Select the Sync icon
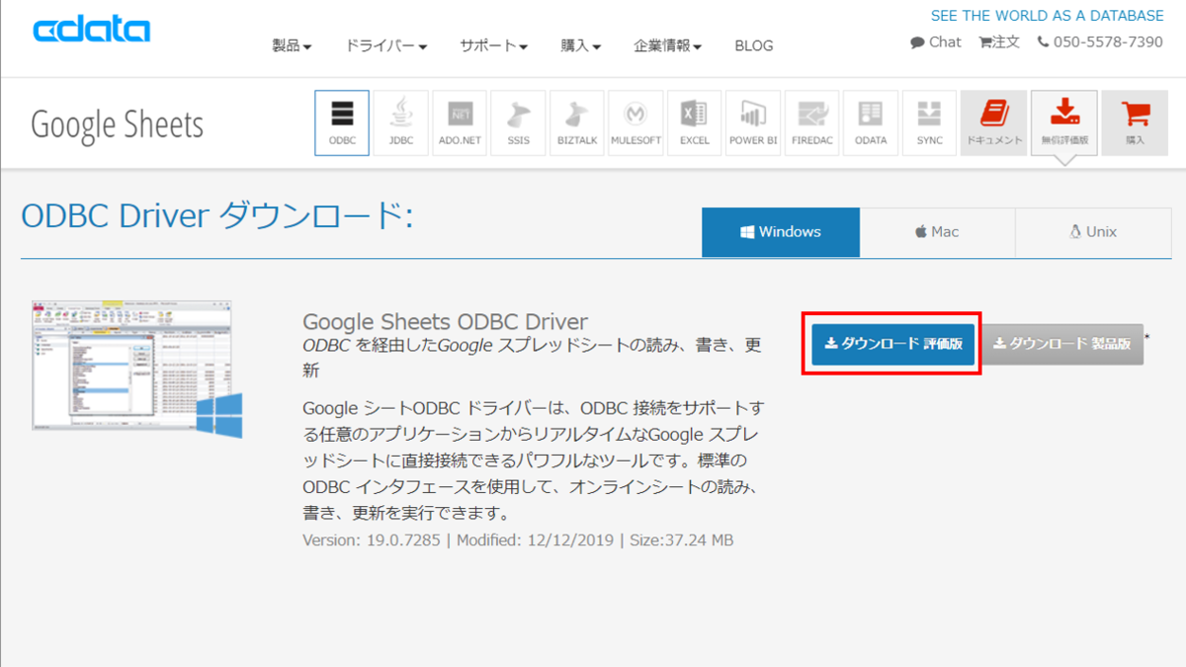The image size is (1186, 667). click(929, 124)
